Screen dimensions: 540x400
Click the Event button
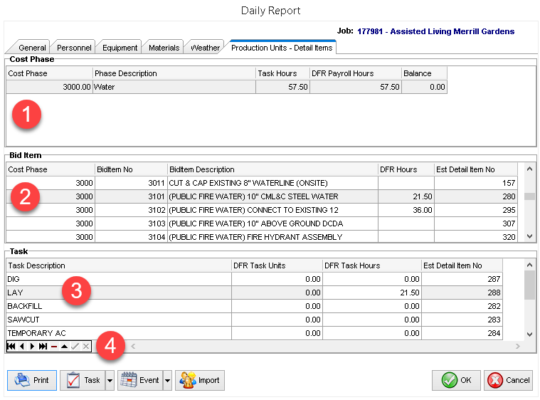140,380
